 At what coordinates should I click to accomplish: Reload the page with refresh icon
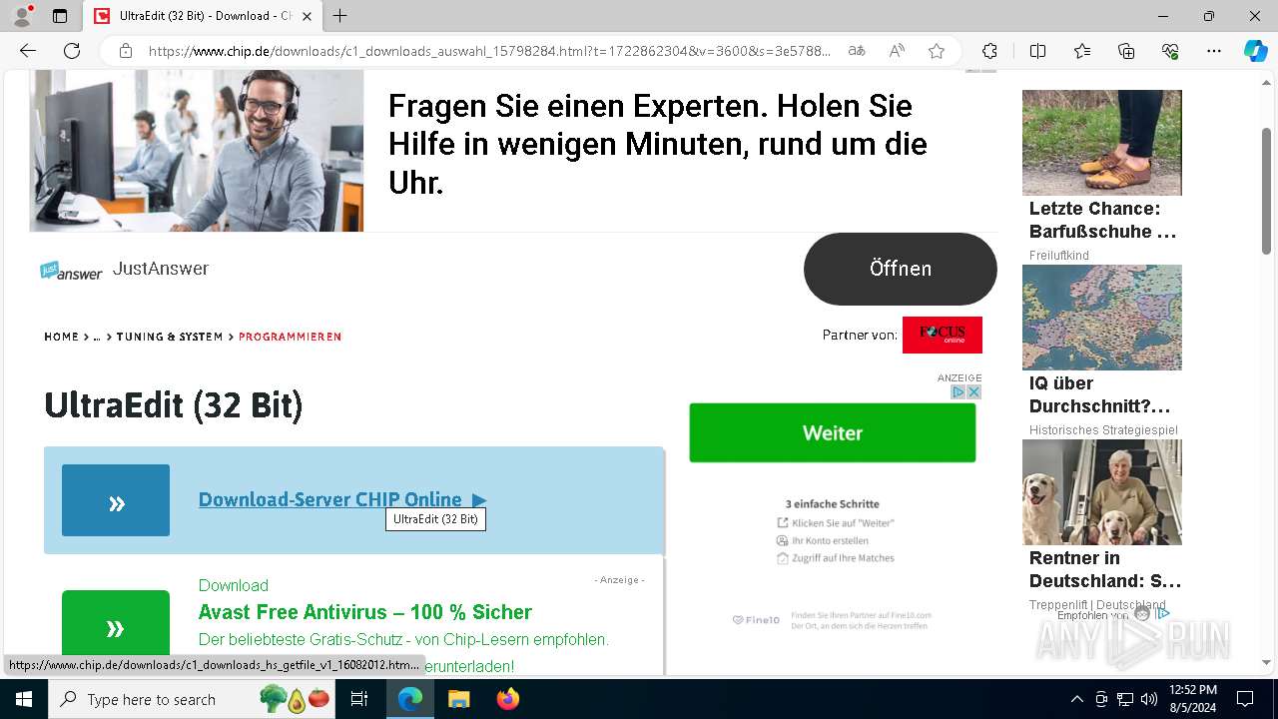point(72,51)
